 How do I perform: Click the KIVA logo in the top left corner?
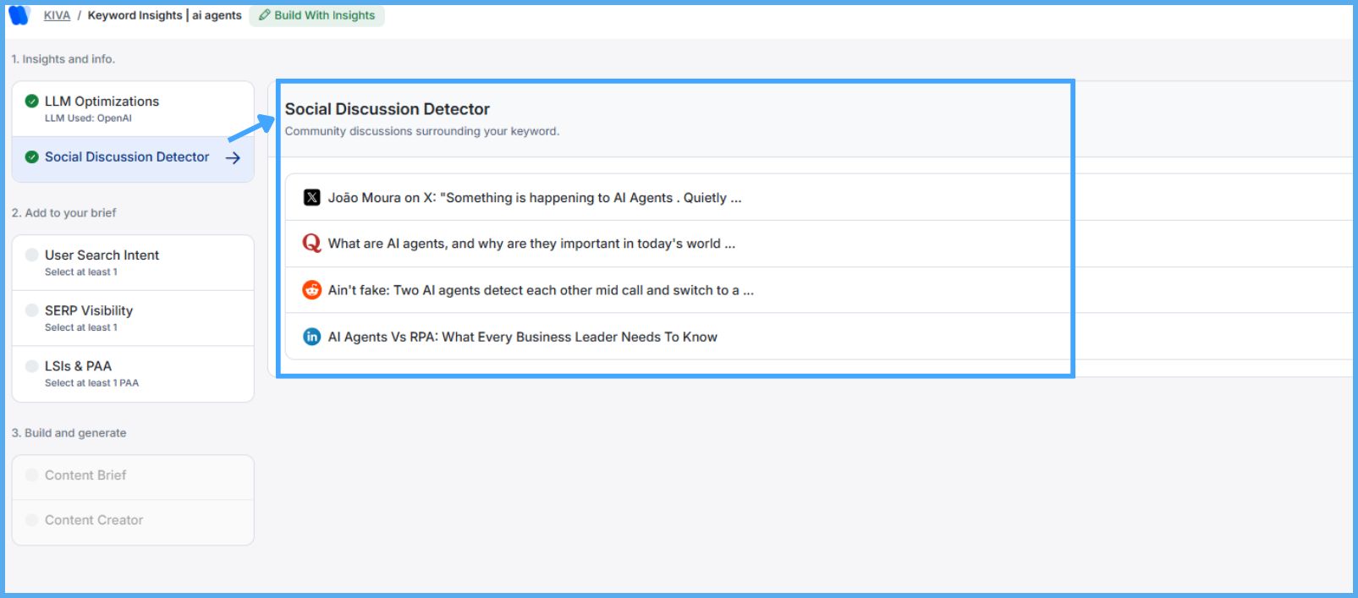click(x=17, y=14)
